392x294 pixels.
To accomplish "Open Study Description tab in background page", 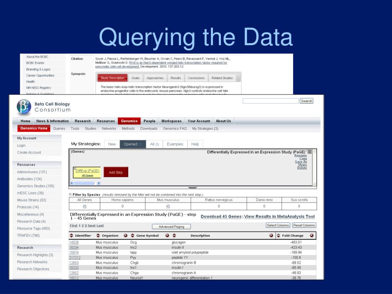I will point(113,78).
